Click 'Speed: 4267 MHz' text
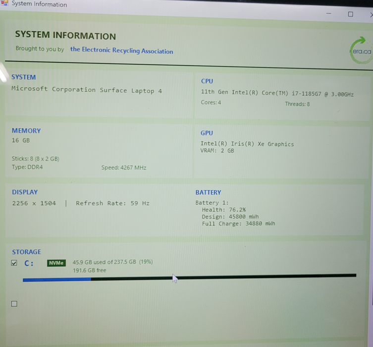 click(124, 168)
